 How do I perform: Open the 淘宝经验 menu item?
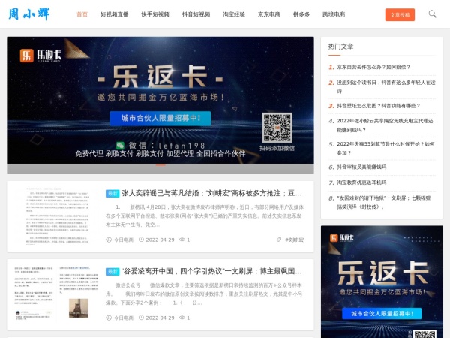pyautogui.click(x=234, y=14)
